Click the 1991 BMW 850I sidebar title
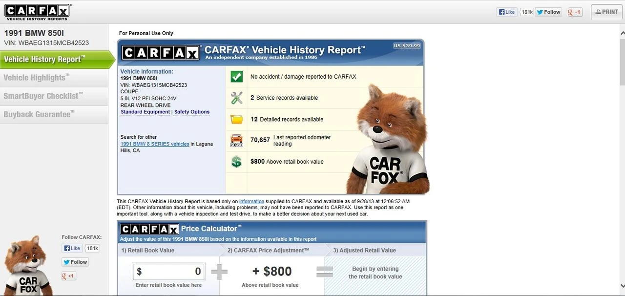625x296 pixels. (34, 33)
